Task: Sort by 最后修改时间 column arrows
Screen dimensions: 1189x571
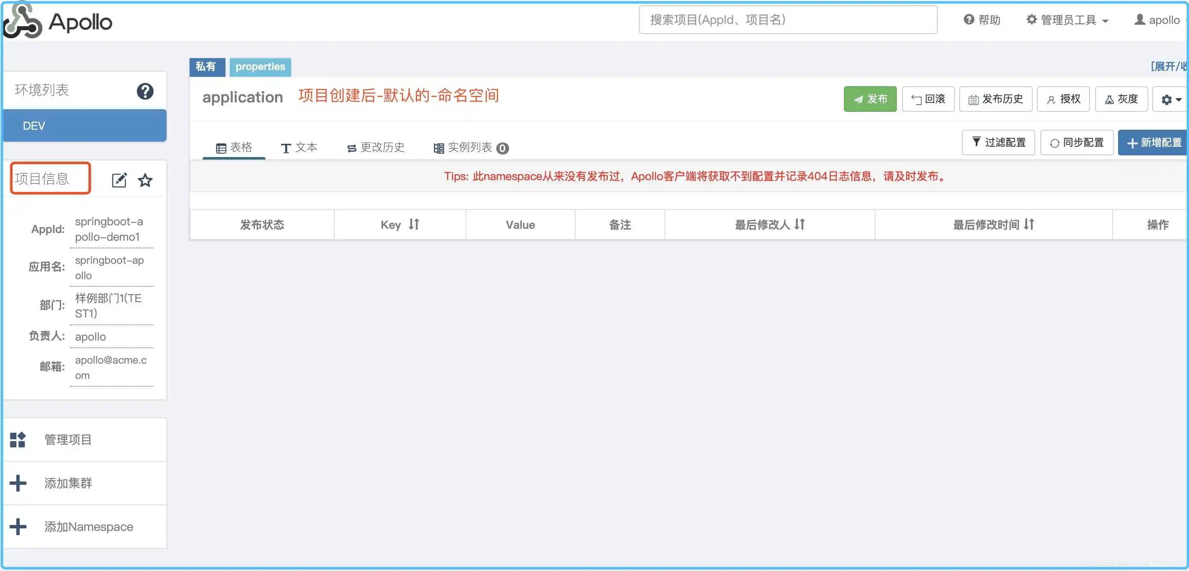Action: 1029,224
